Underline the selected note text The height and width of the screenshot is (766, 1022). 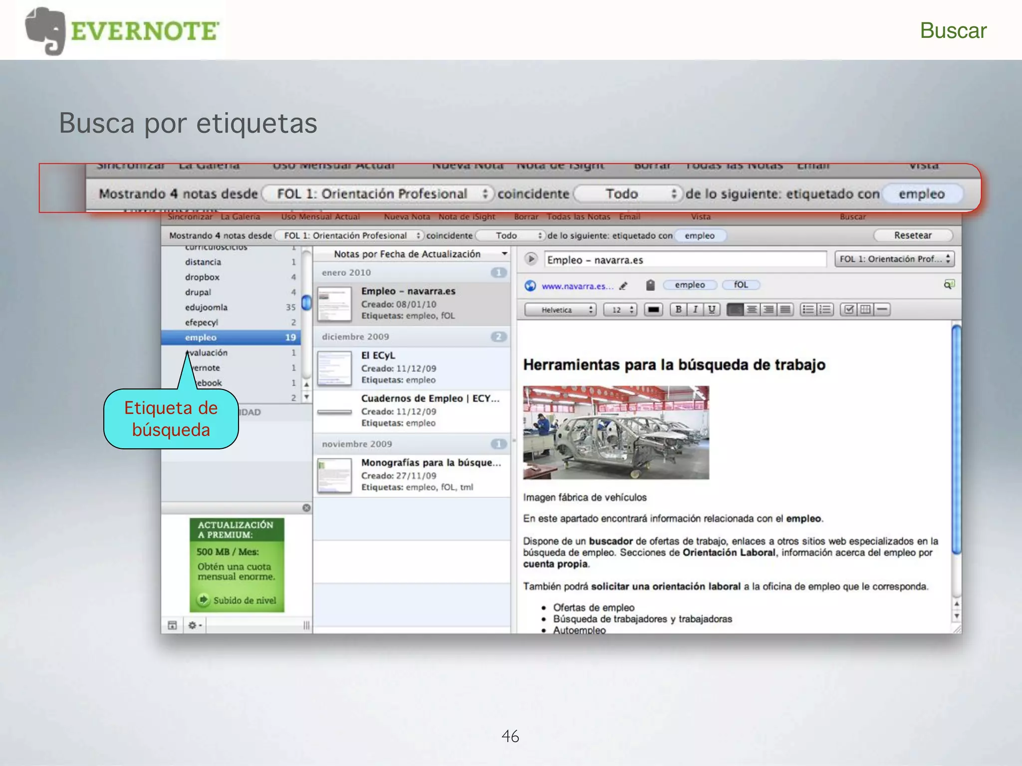[712, 309]
